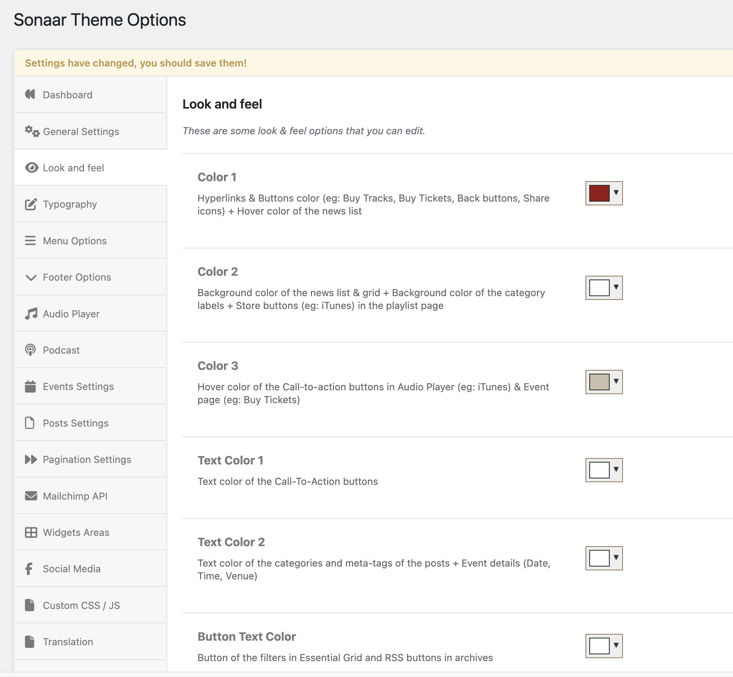Open Custom CSS / JS section
The height and width of the screenshot is (677, 733).
tap(81, 605)
